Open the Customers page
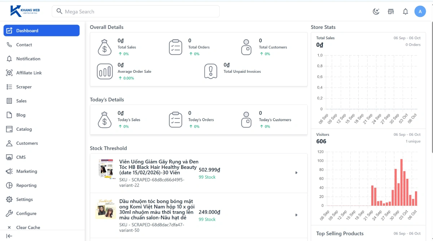Screen dimensions: 433x241 pos(27,143)
